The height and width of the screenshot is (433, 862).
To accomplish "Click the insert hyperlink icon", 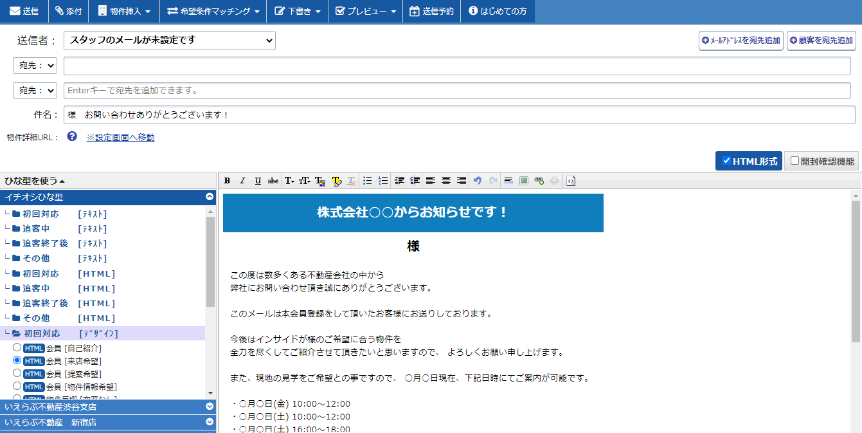I will pos(539,181).
